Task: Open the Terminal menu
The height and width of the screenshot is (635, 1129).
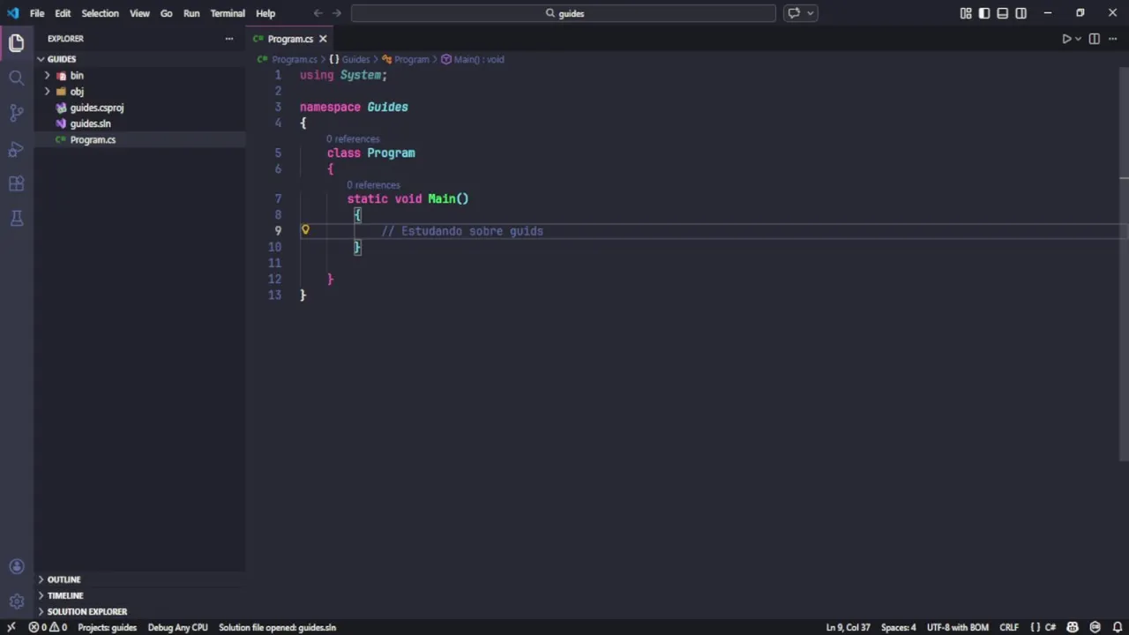Action: [228, 13]
